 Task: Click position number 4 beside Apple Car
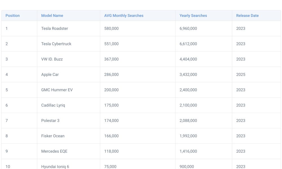click(x=7, y=75)
